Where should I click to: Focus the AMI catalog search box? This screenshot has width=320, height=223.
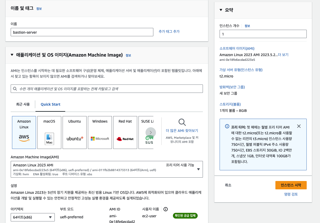107,89
